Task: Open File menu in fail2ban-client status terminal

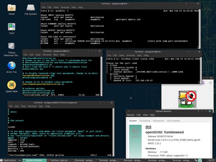Action: pos(109,56)
